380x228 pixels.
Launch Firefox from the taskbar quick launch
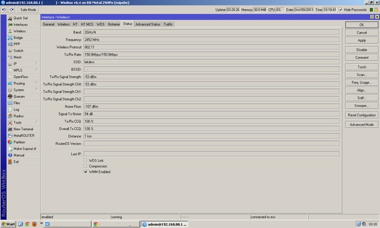tap(34, 224)
